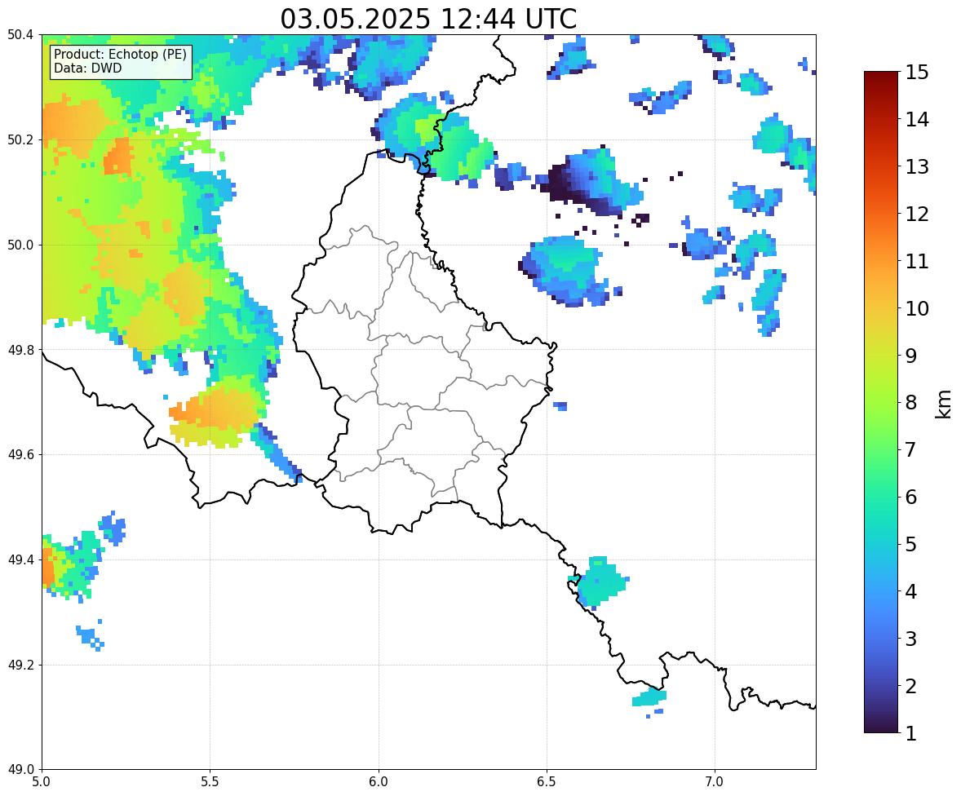Click the blue-green echo cell at 50.0 latitude, 6.55 longitude
This screenshot has height=796, width=961.
click(565, 270)
